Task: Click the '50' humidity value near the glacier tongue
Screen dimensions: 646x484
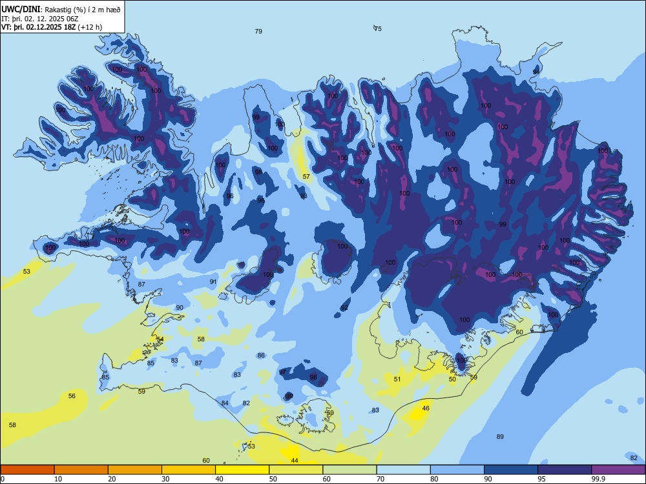Action: coord(452,379)
